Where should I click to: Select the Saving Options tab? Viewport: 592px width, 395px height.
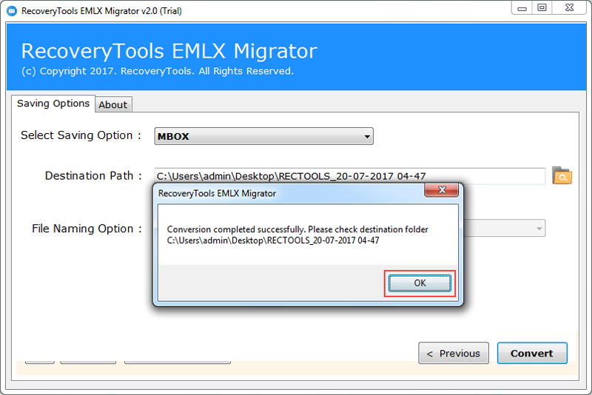53,104
